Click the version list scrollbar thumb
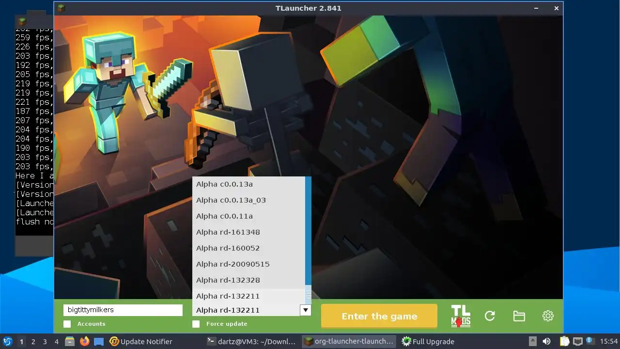The image size is (620, 349). click(x=308, y=294)
